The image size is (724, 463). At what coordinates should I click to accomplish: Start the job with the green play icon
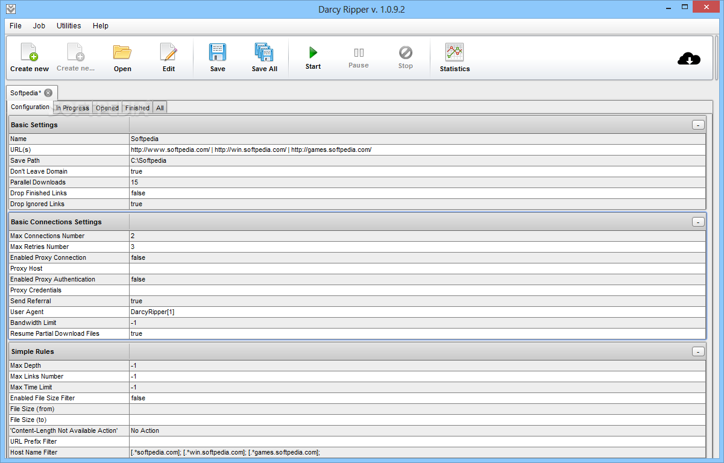313,52
